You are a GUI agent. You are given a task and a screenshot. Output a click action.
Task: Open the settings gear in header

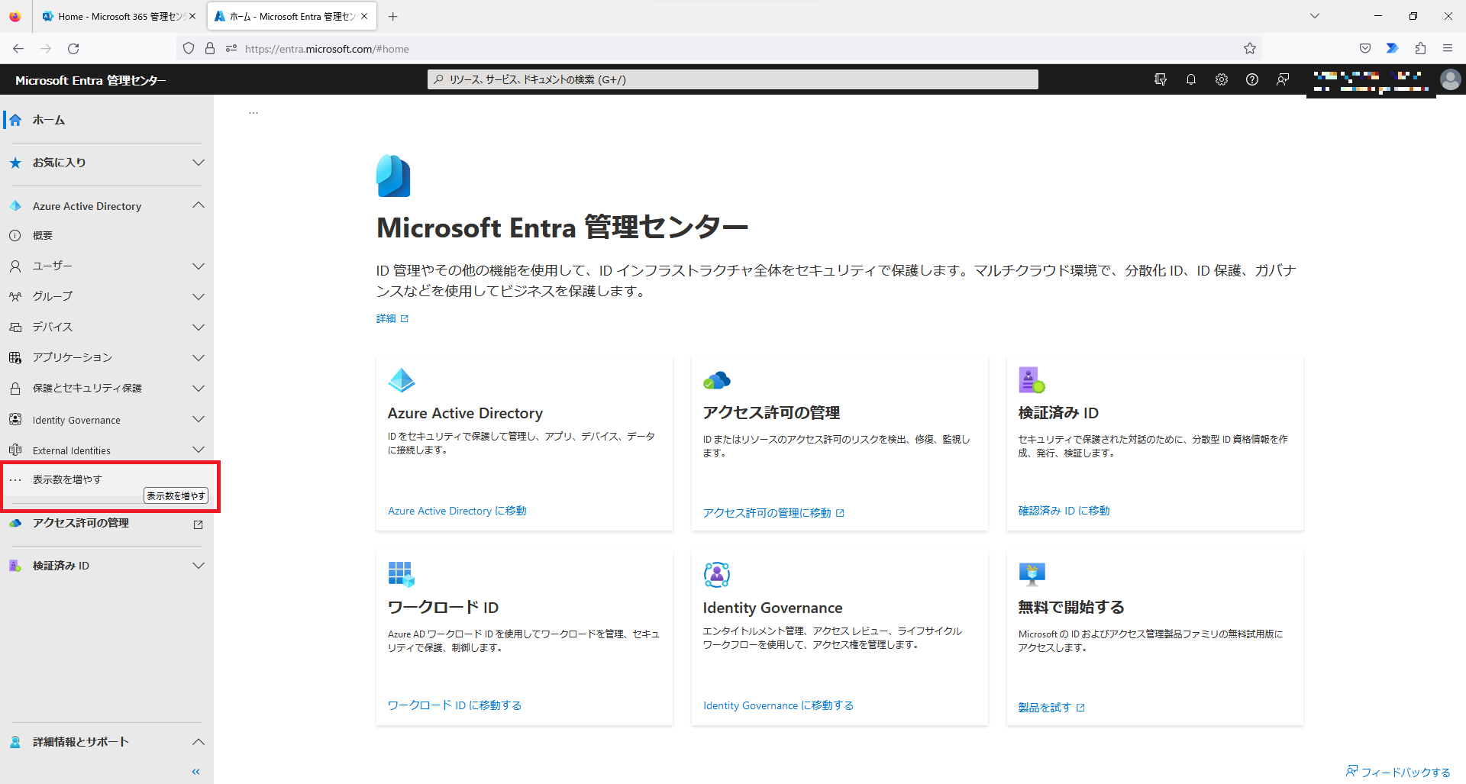click(1222, 79)
